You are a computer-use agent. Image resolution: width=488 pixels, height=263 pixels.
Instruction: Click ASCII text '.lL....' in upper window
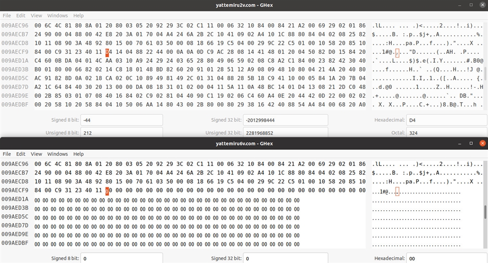(384, 26)
